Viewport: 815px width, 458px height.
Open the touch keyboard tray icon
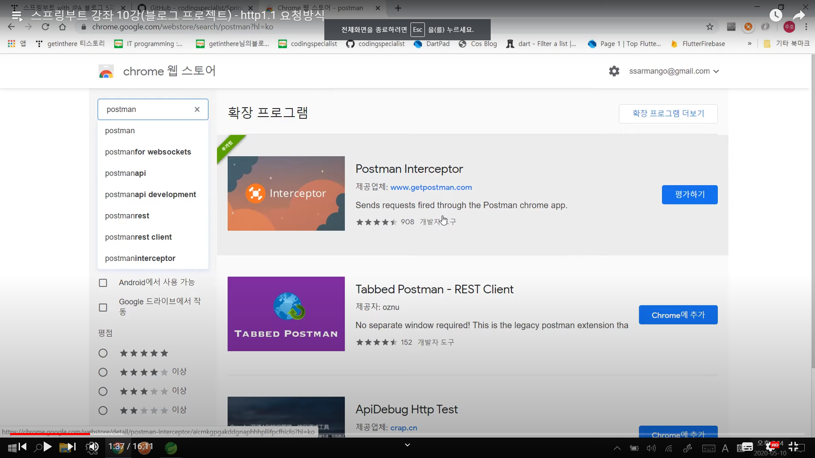(x=708, y=448)
